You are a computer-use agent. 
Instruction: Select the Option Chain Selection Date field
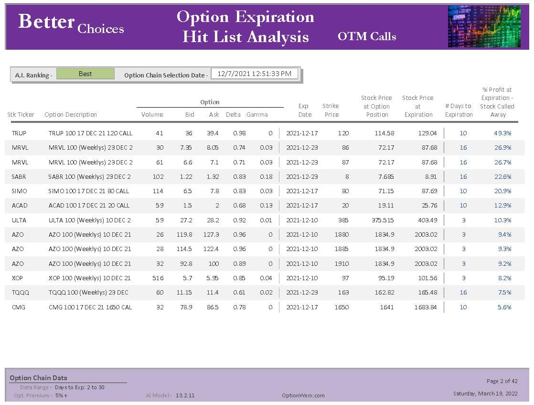(x=254, y=74)
